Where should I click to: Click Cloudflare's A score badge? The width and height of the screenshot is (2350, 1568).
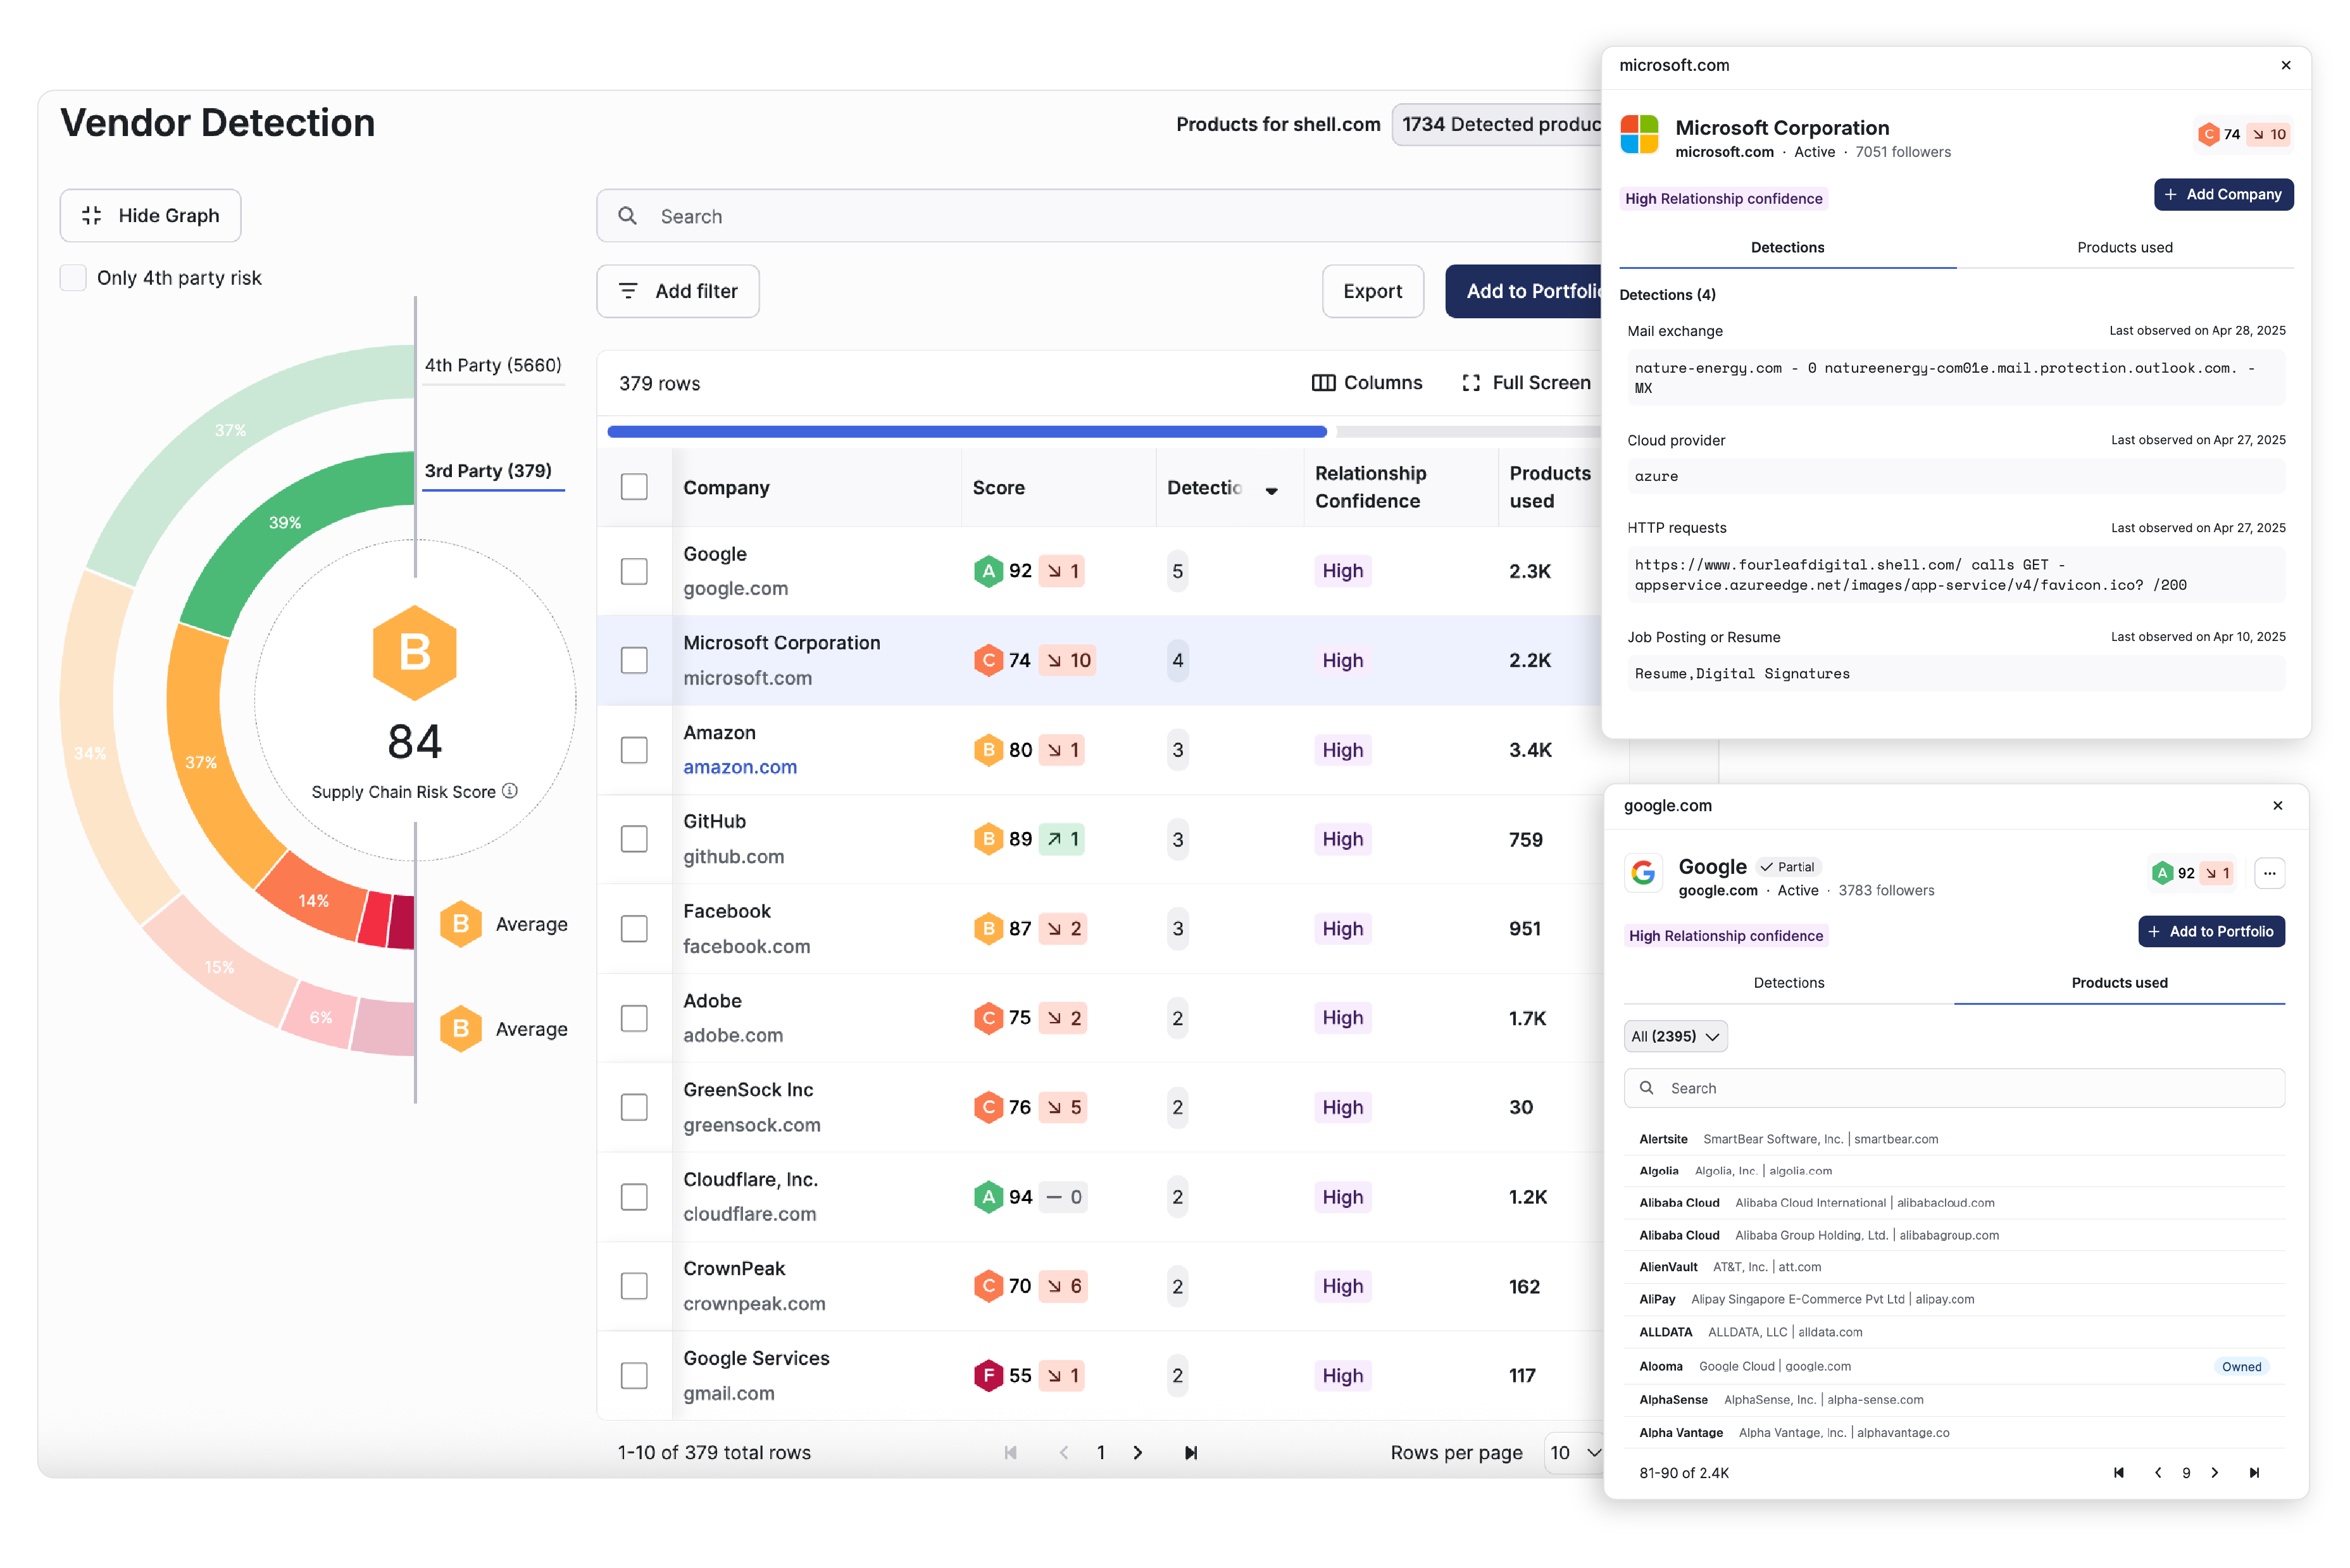(988, 1197)
